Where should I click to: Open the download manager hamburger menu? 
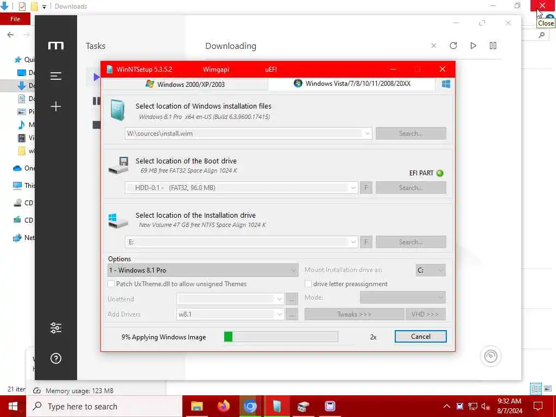click(x=56, y=76)
